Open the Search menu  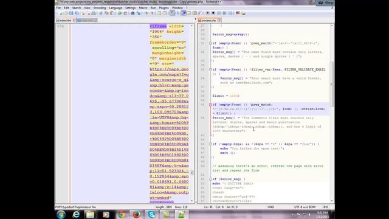pos(77,8)
